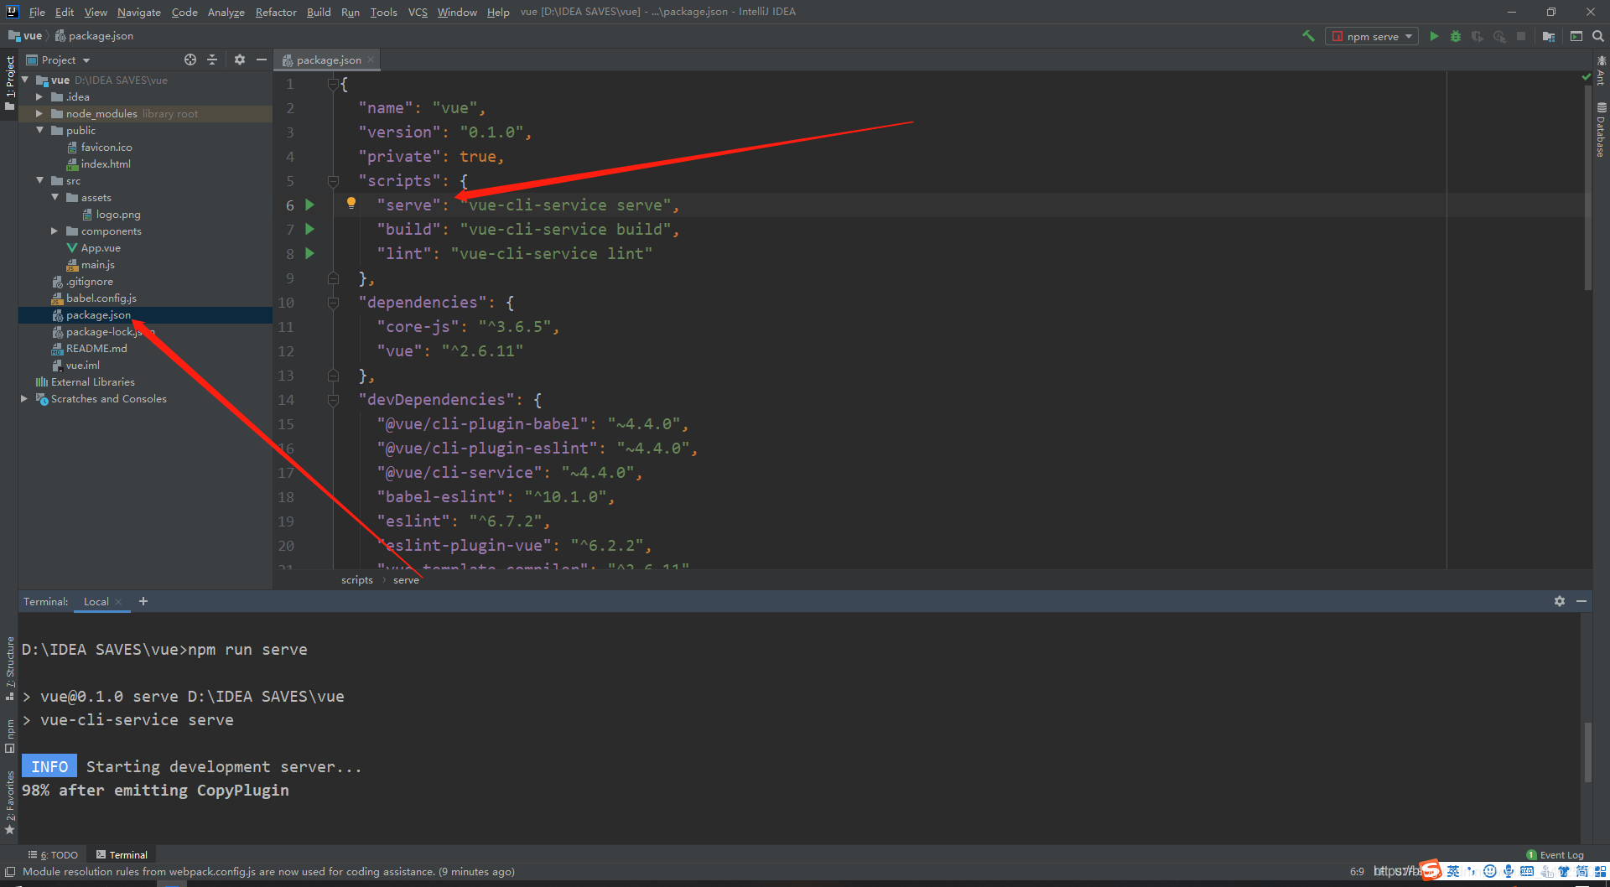Hide the Project tool window
This screenshot has height=887, width=1610.
pyautogui.click(x=262, y=60)
